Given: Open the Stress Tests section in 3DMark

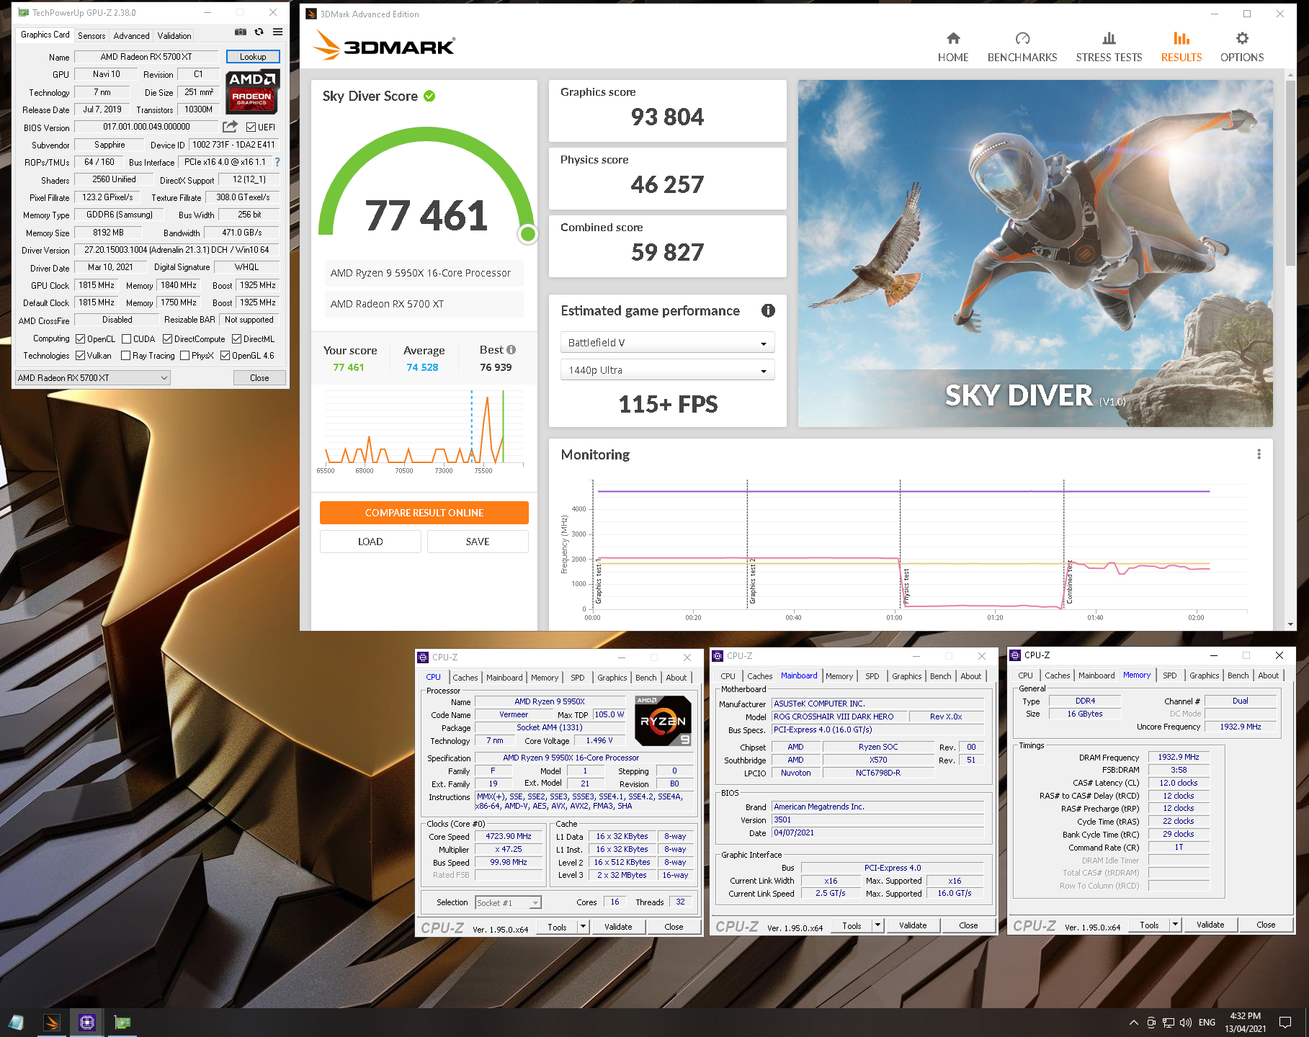Looking at the screenshot, I should [1109, 47].
